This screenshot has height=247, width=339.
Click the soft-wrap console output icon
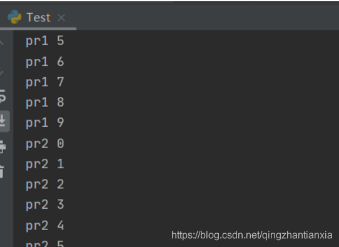click(3, 96)
